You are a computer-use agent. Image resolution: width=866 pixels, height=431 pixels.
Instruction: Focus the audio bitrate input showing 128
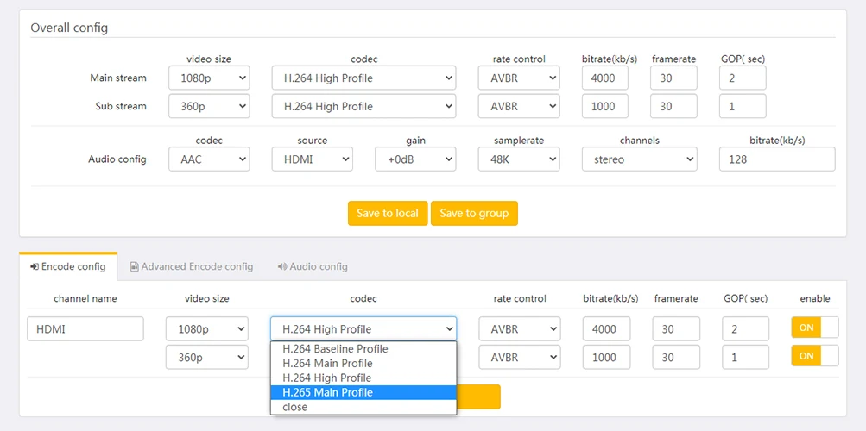[x=776, y=159]
